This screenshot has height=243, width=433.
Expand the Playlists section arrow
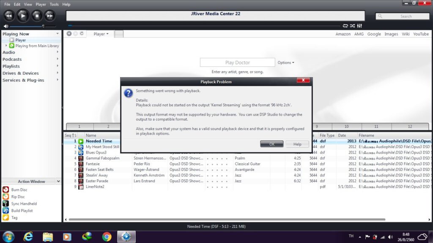pos(58,66)
